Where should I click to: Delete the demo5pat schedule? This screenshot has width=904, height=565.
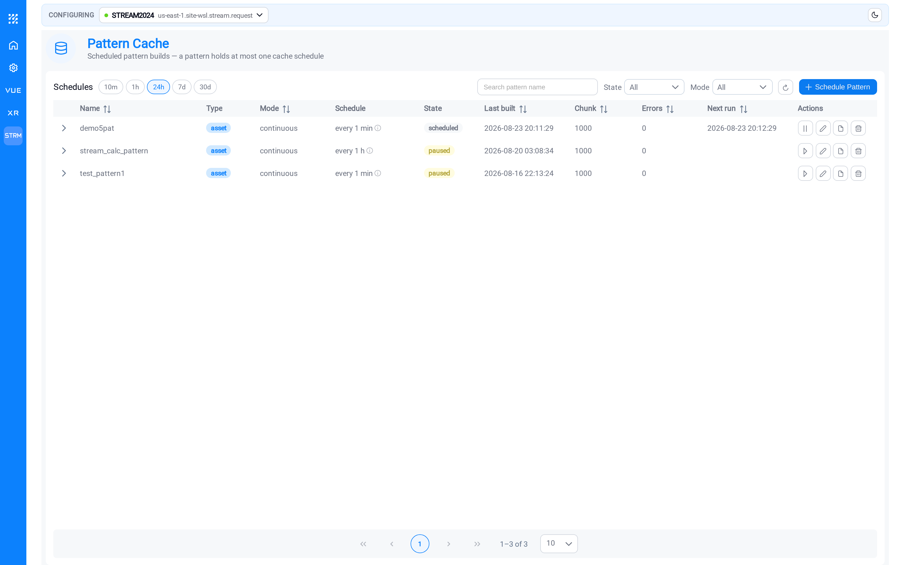tap(858, 128)
